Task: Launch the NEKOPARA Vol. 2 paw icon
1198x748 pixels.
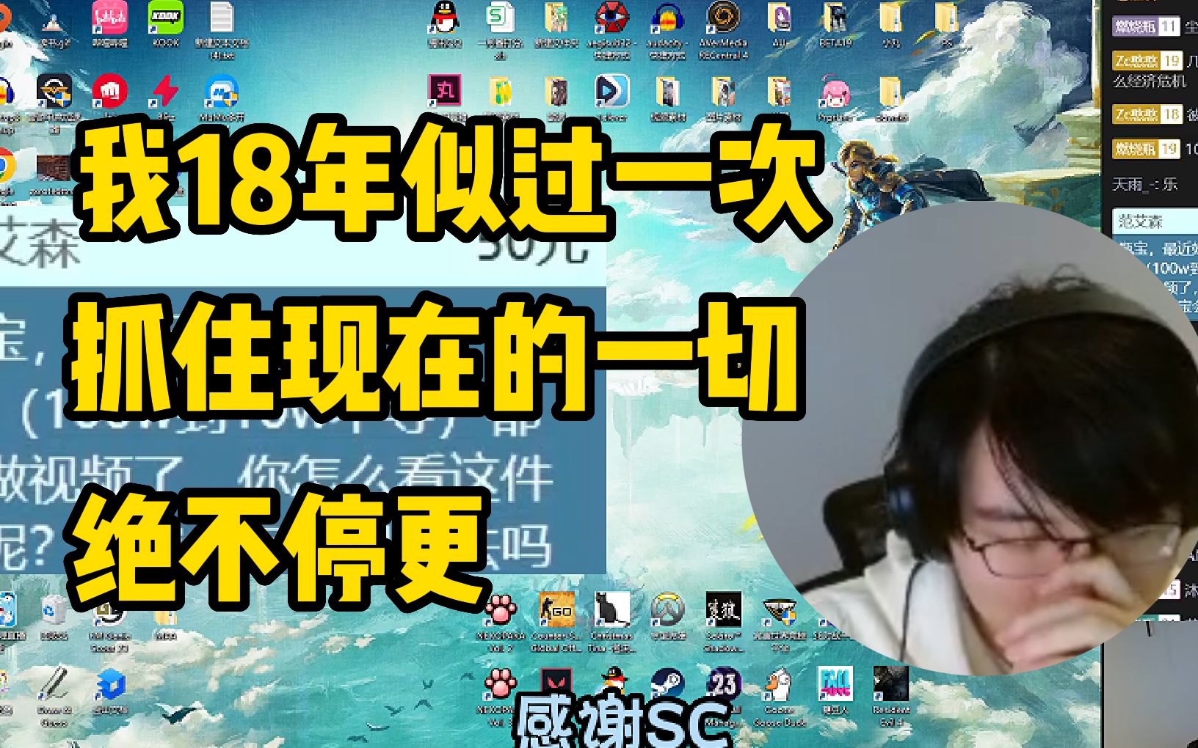Action: pos(501,610)
